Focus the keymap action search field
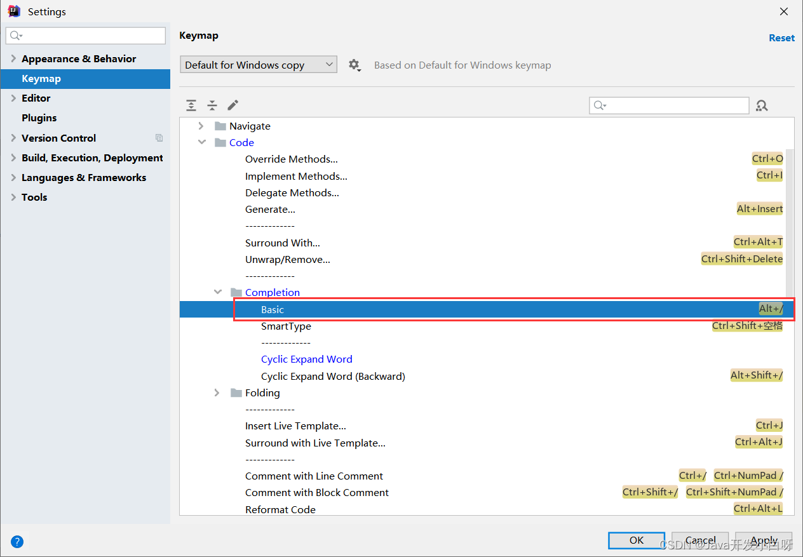The image size is (803, 557). pyautogui.click(x=669, y=105)
